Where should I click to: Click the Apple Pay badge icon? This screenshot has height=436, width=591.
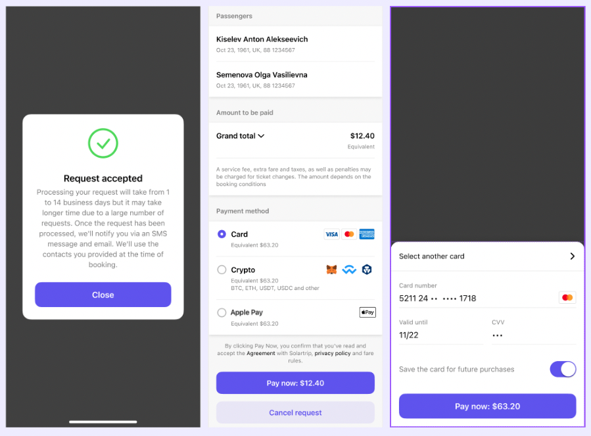[x=367, y=312]
